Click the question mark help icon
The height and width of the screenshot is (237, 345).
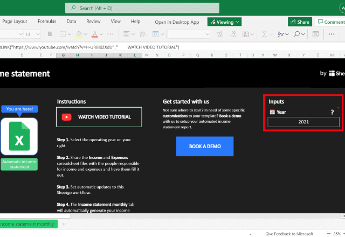tap(332, 113)
